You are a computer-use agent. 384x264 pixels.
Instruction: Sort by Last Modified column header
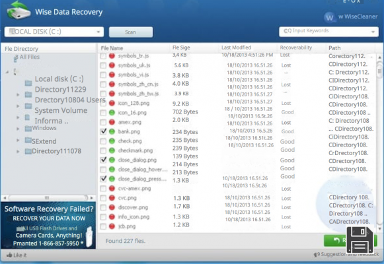coord(237,48)
